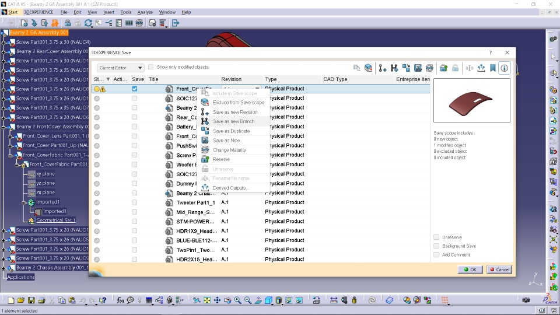
Task: Click the Save as New toolbar icon
Action: [418, 68]
